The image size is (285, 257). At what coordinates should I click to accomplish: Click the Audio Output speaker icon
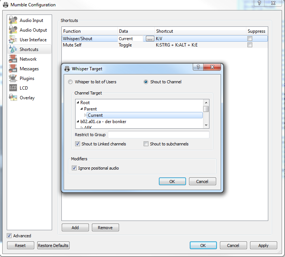point(13,30)
